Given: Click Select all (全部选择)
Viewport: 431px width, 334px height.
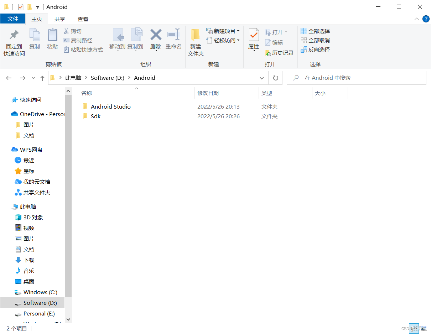Looking at the screenshot, I should coord(315,31).
